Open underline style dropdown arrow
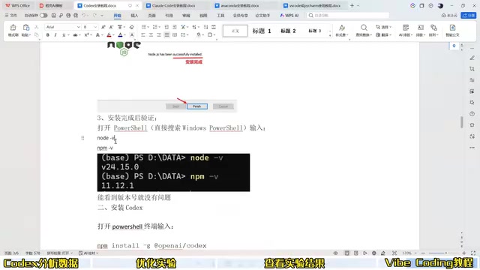The image size is (480, 270). 68,35
